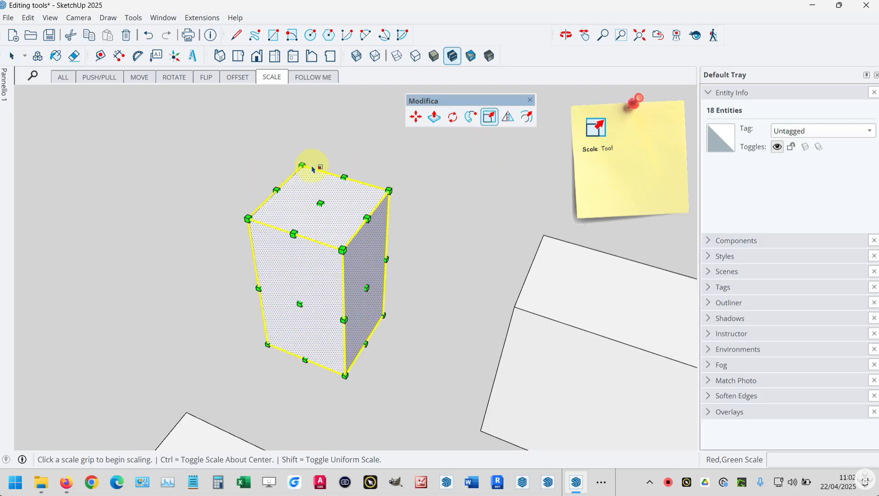879x496 pixels.
Task: Select the Freehand drawing tool
Action: tap(255, 35)
